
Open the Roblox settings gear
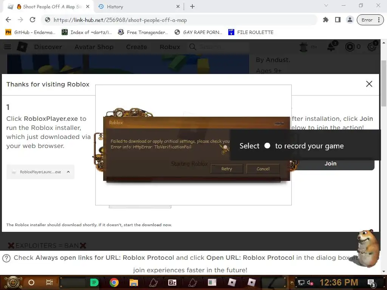(372, 46)
